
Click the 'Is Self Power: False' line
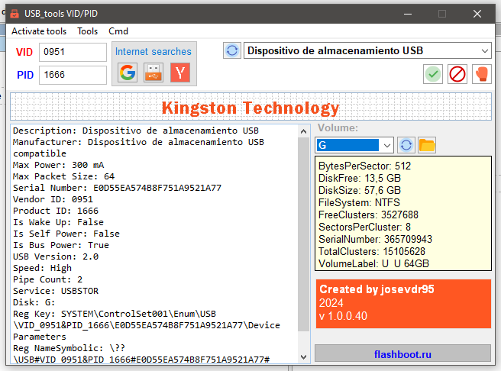pos(66,234)
